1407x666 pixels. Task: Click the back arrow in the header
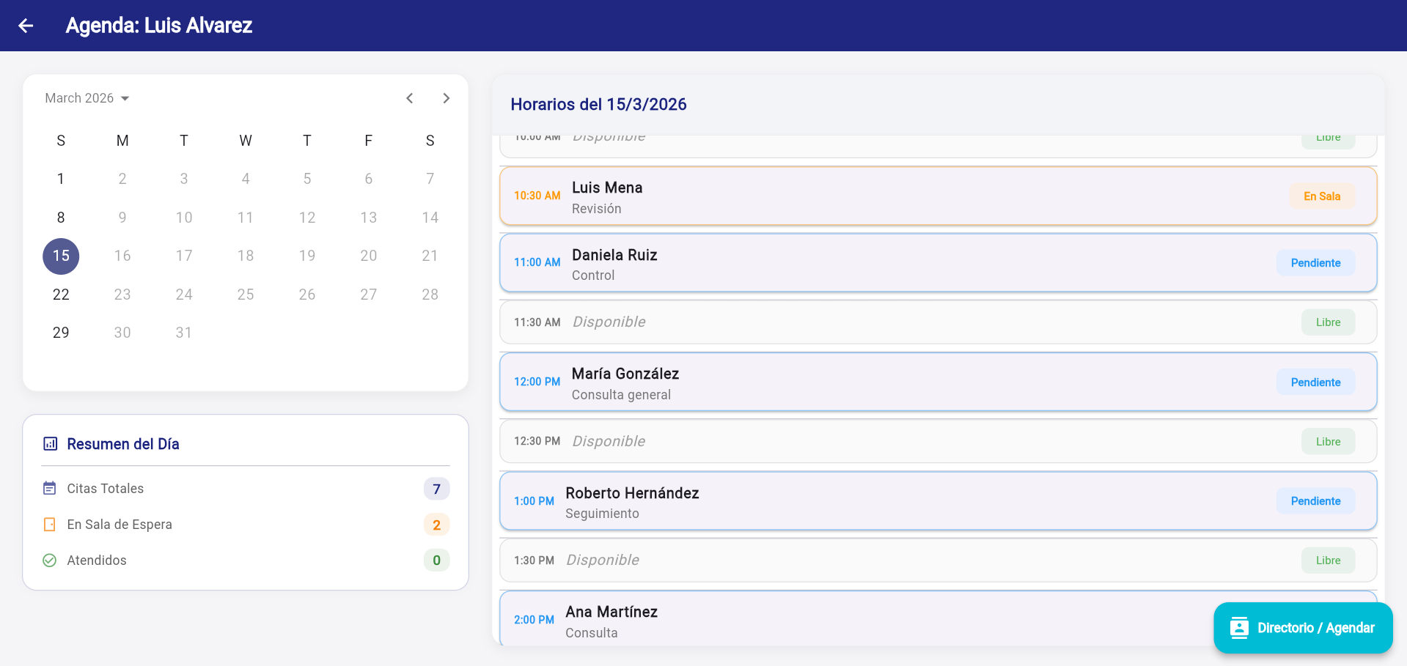point(26,25)
